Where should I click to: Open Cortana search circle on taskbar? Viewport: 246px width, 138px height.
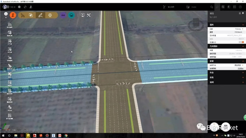[x=9, y=135]
